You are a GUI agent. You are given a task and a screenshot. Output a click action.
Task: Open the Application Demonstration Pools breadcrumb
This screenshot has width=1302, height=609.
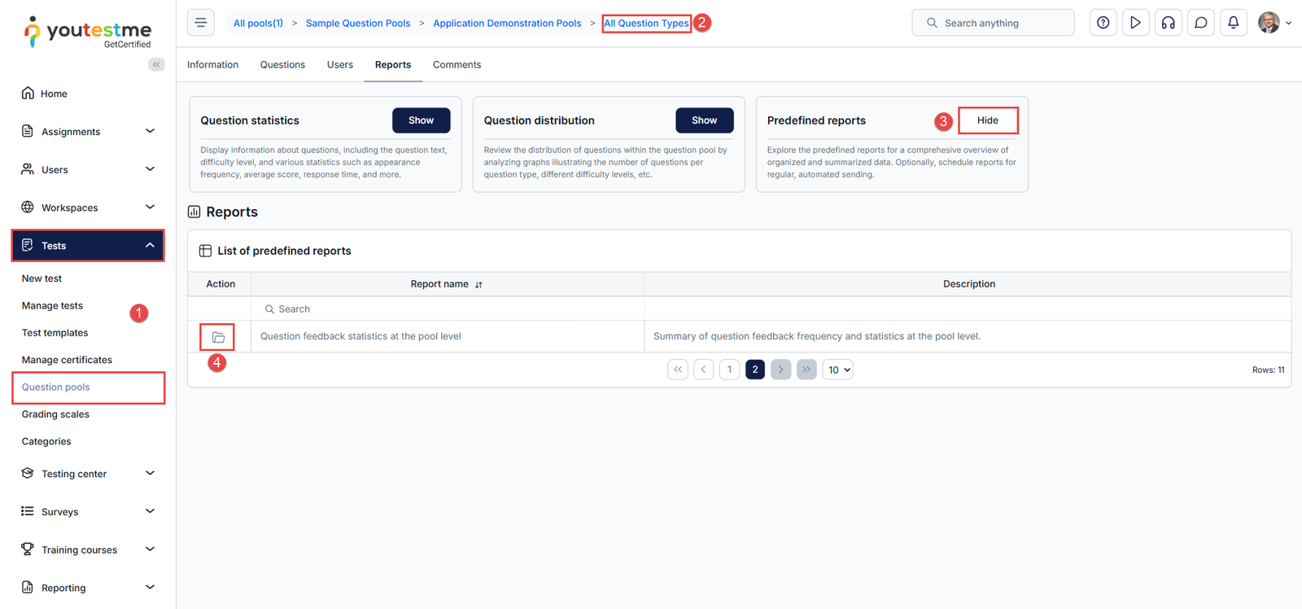point(507,24)
